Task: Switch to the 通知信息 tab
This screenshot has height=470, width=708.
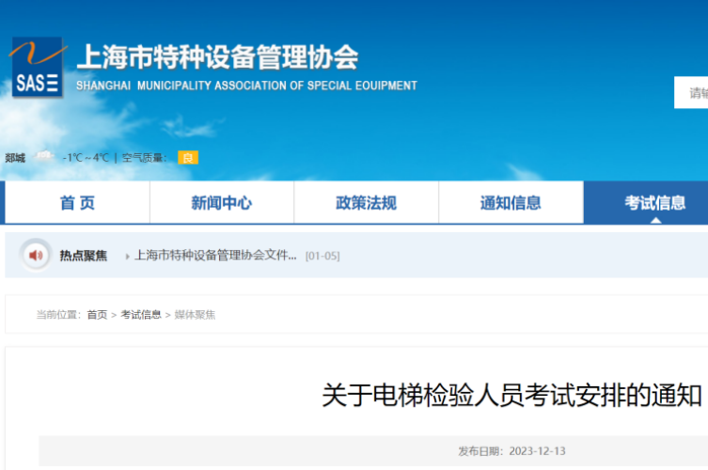Action: pyautogui.click(x=511, y=203)
